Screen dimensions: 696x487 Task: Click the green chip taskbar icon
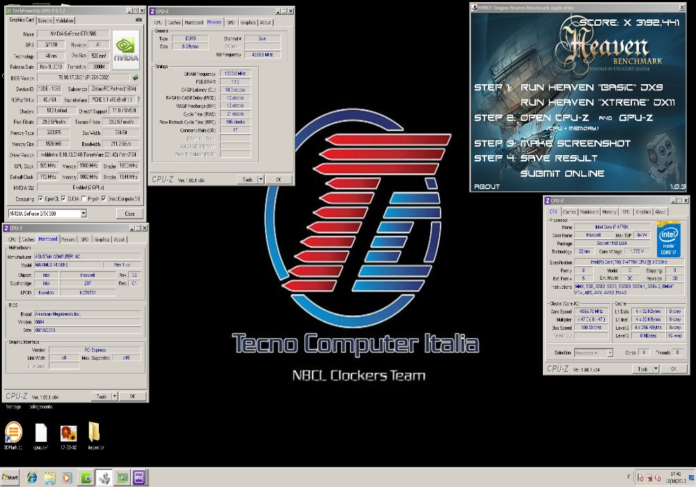(122, 478)
